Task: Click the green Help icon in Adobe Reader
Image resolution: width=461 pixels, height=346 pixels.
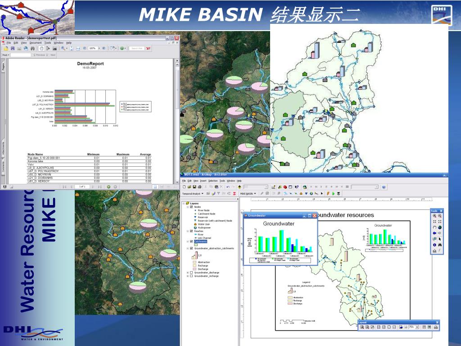Action: tap(122, 48)
